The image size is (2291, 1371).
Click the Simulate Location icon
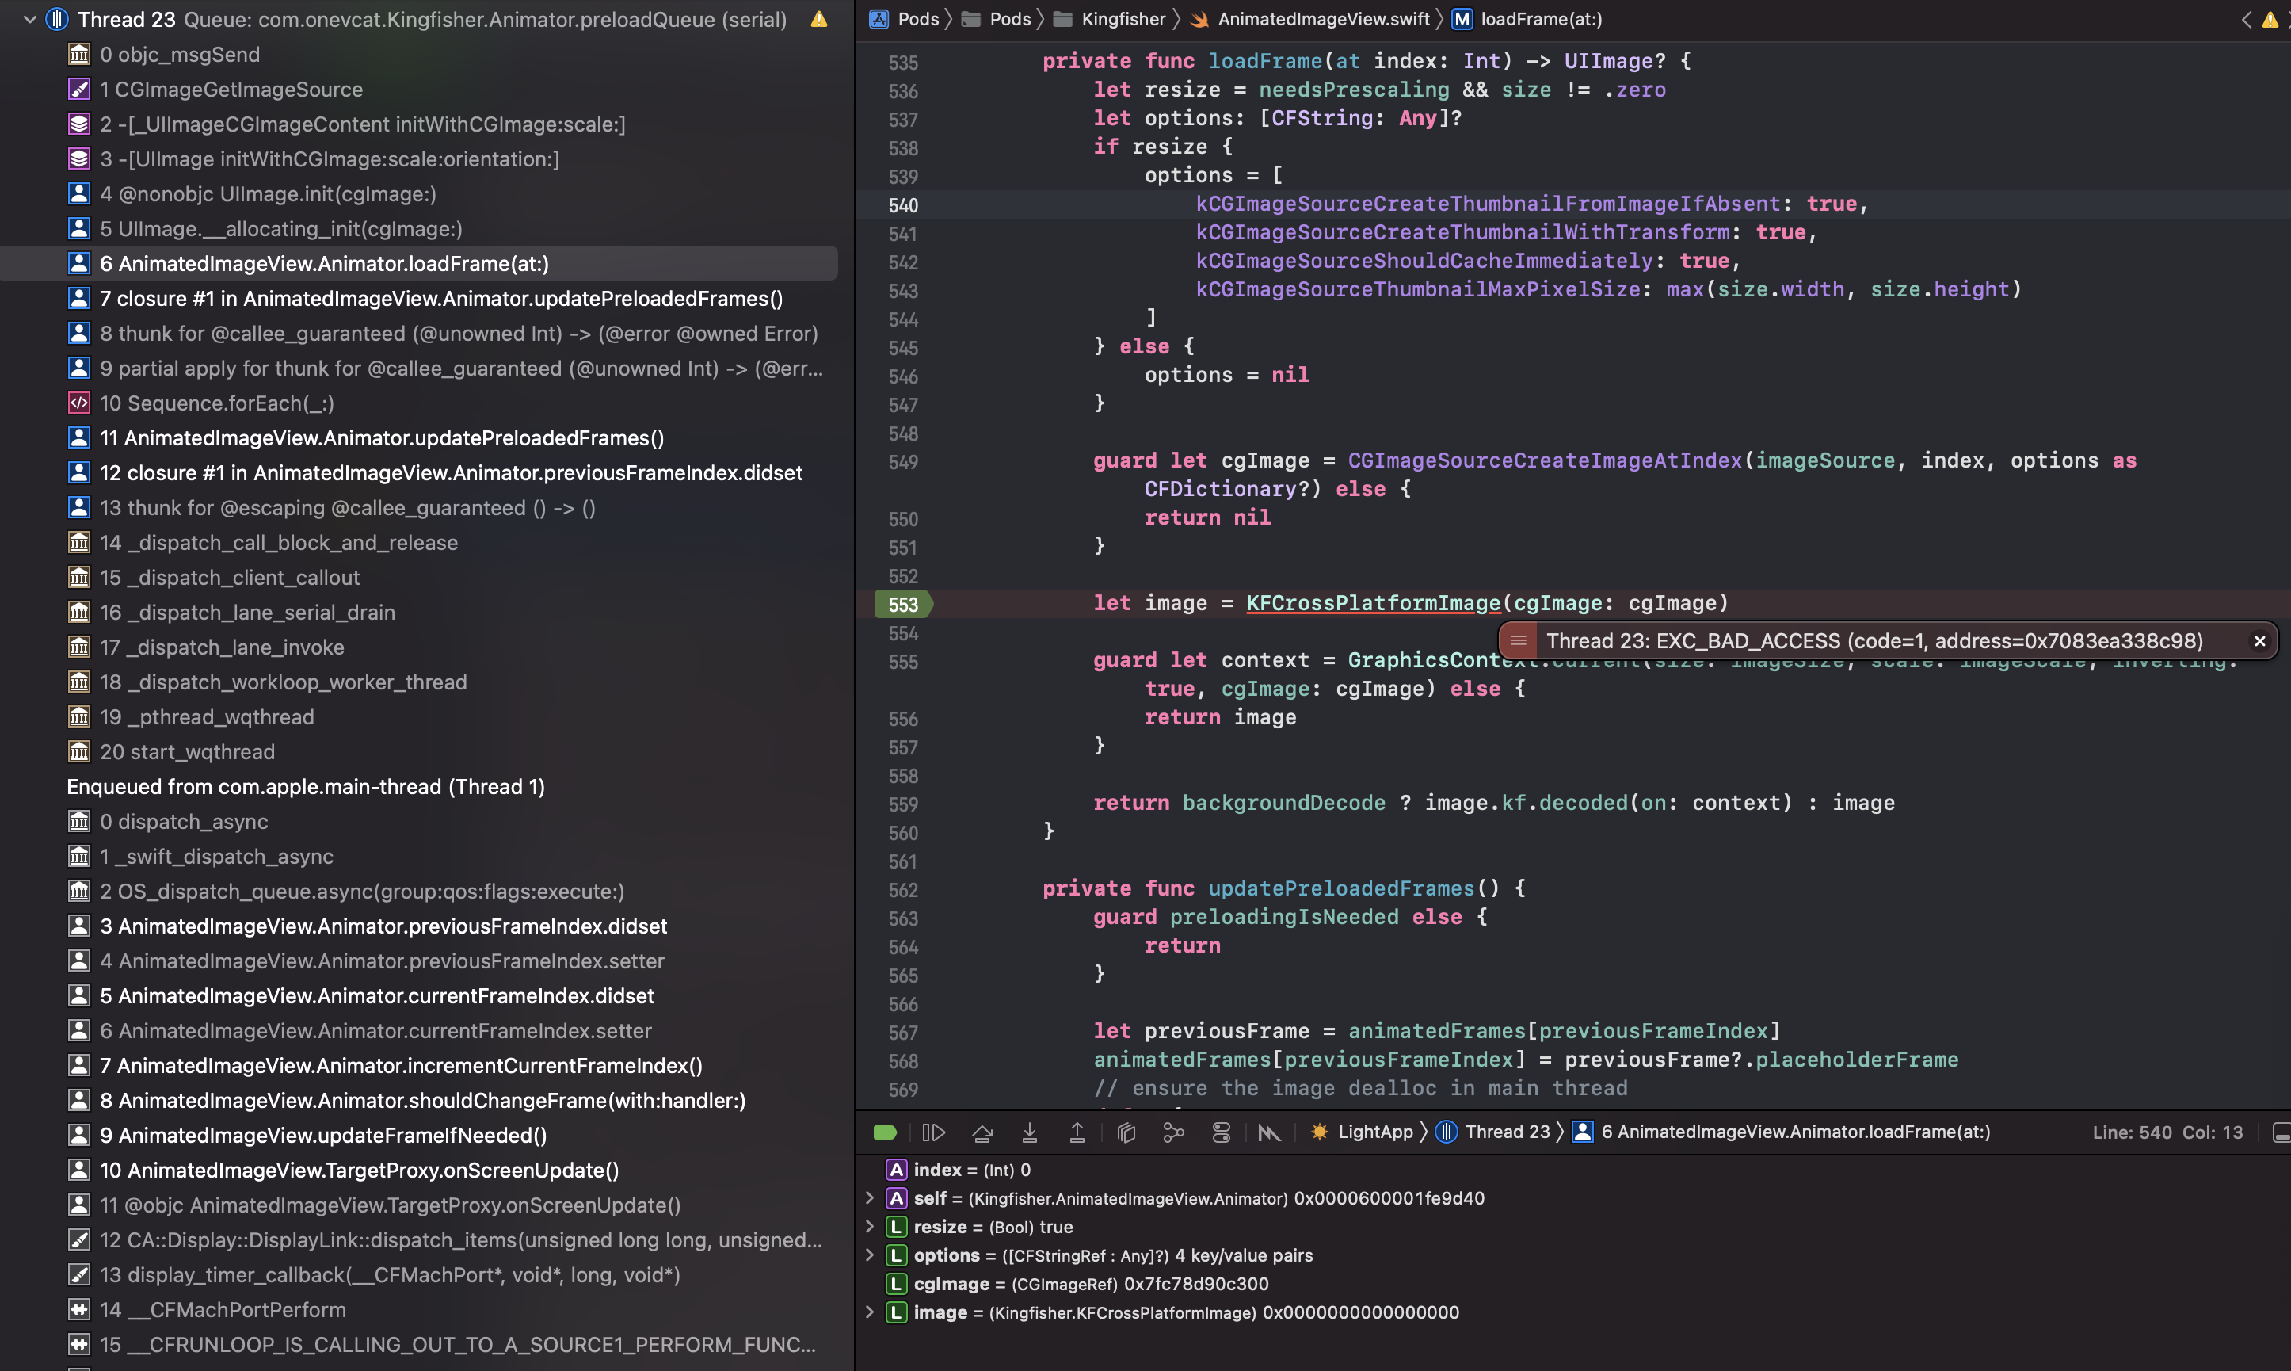click(1271, 1132)
